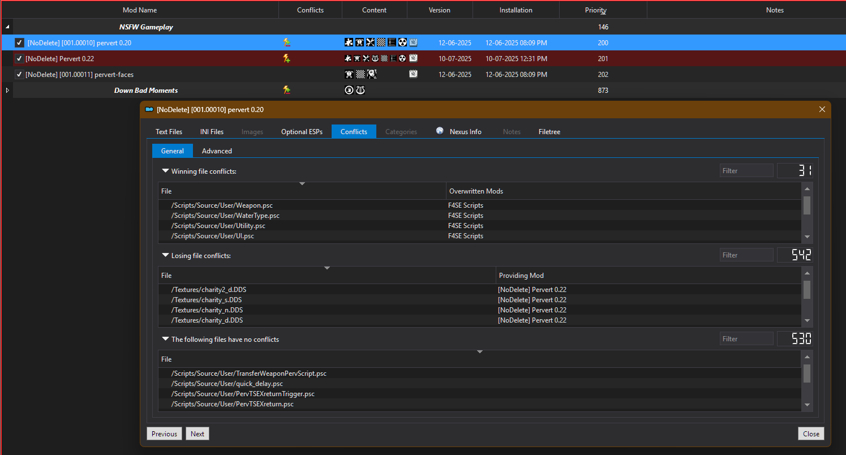
Task: Click conflict lightning icon for Pervert 0.22 row
Action: [287, 58]
